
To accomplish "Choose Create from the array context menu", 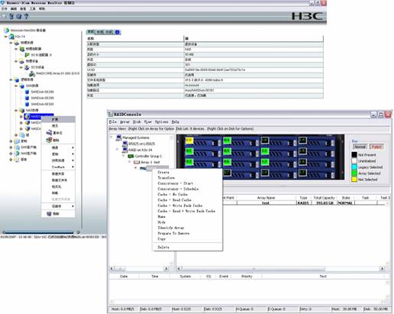I will [187, 173].
